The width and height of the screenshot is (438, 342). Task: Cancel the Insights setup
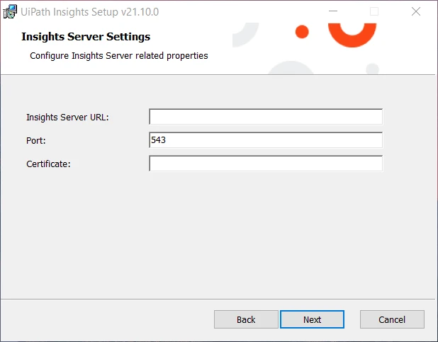pyautogui.click(x=392, y=319)
